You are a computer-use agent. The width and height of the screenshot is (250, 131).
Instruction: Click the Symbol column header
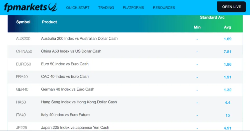coord(23,22)
